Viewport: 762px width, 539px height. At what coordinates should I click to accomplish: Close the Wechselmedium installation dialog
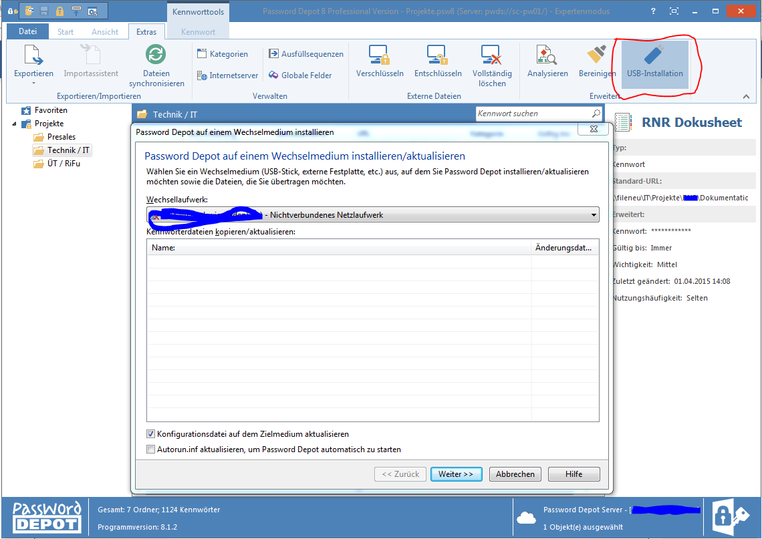click(x=594, y=129)
